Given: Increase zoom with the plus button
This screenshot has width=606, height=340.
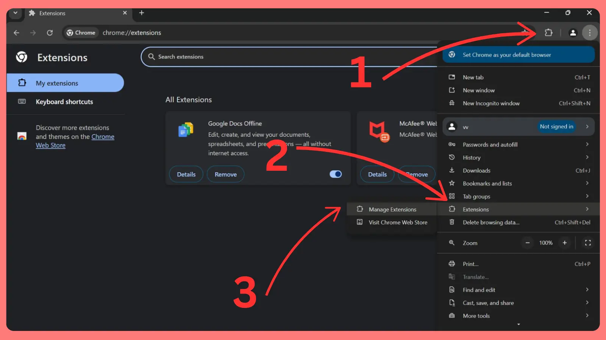Looking at the screenshot, I should tap(565, 243).
